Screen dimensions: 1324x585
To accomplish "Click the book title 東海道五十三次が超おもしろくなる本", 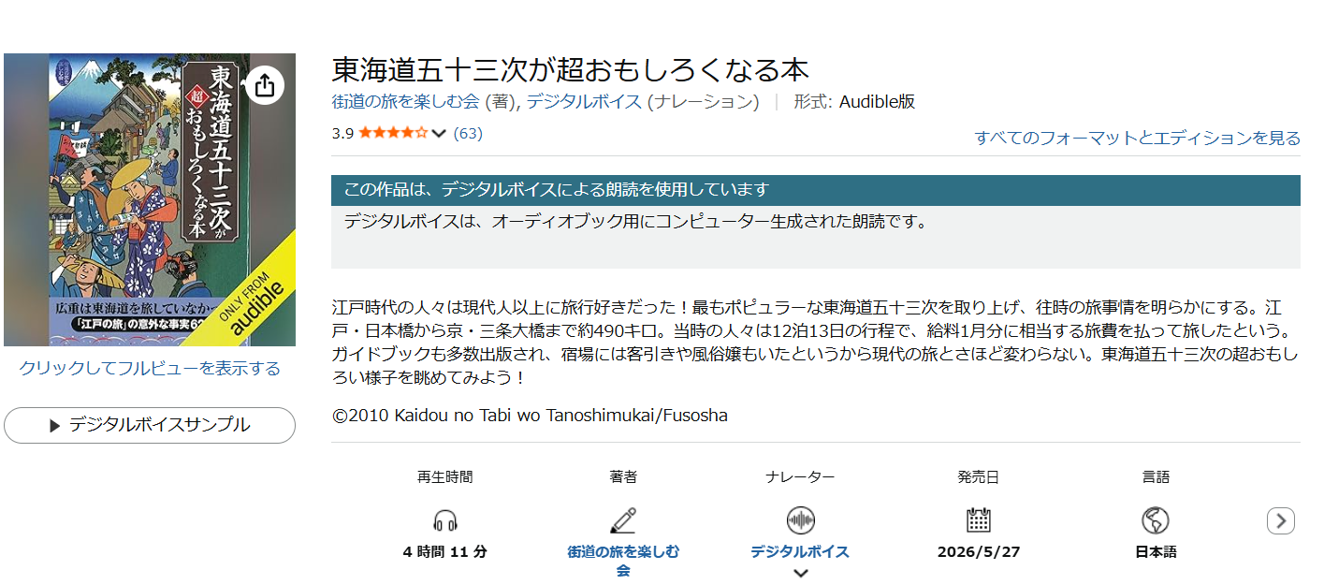I will pyautogui.click(x=570, y=70).
